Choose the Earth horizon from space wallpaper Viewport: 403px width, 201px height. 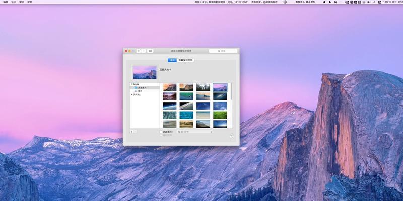pos(170,106)
